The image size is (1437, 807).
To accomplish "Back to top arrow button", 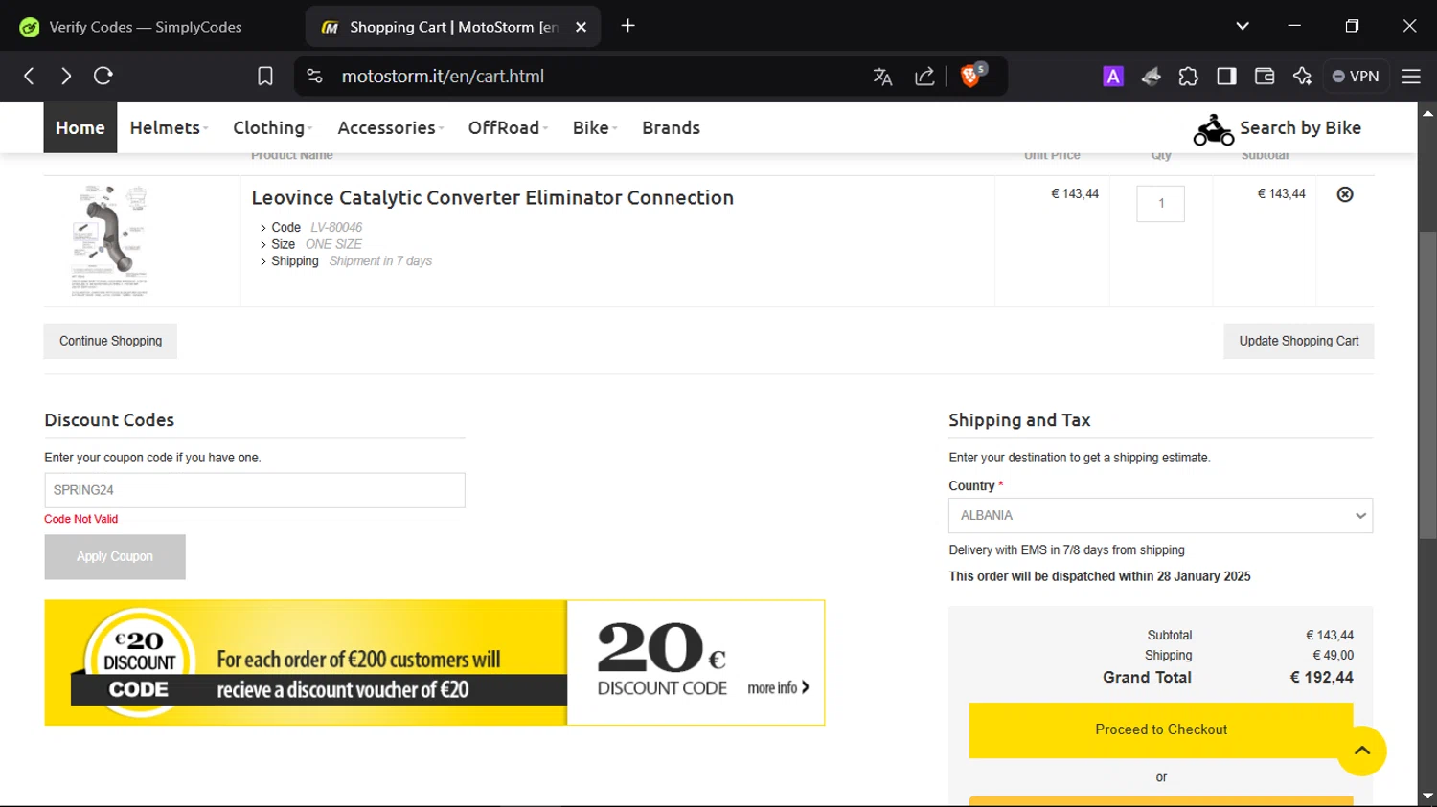I will point(1362,751).
